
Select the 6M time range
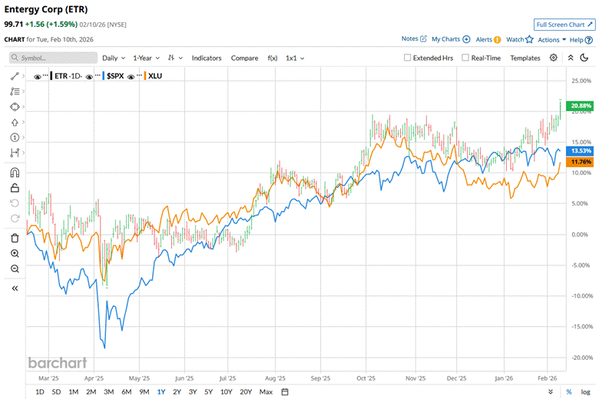coord(126,392)
